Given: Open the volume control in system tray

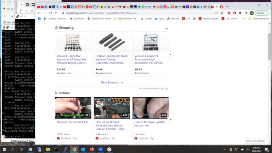Looking at the screenshot, I should tap(248, 149).
